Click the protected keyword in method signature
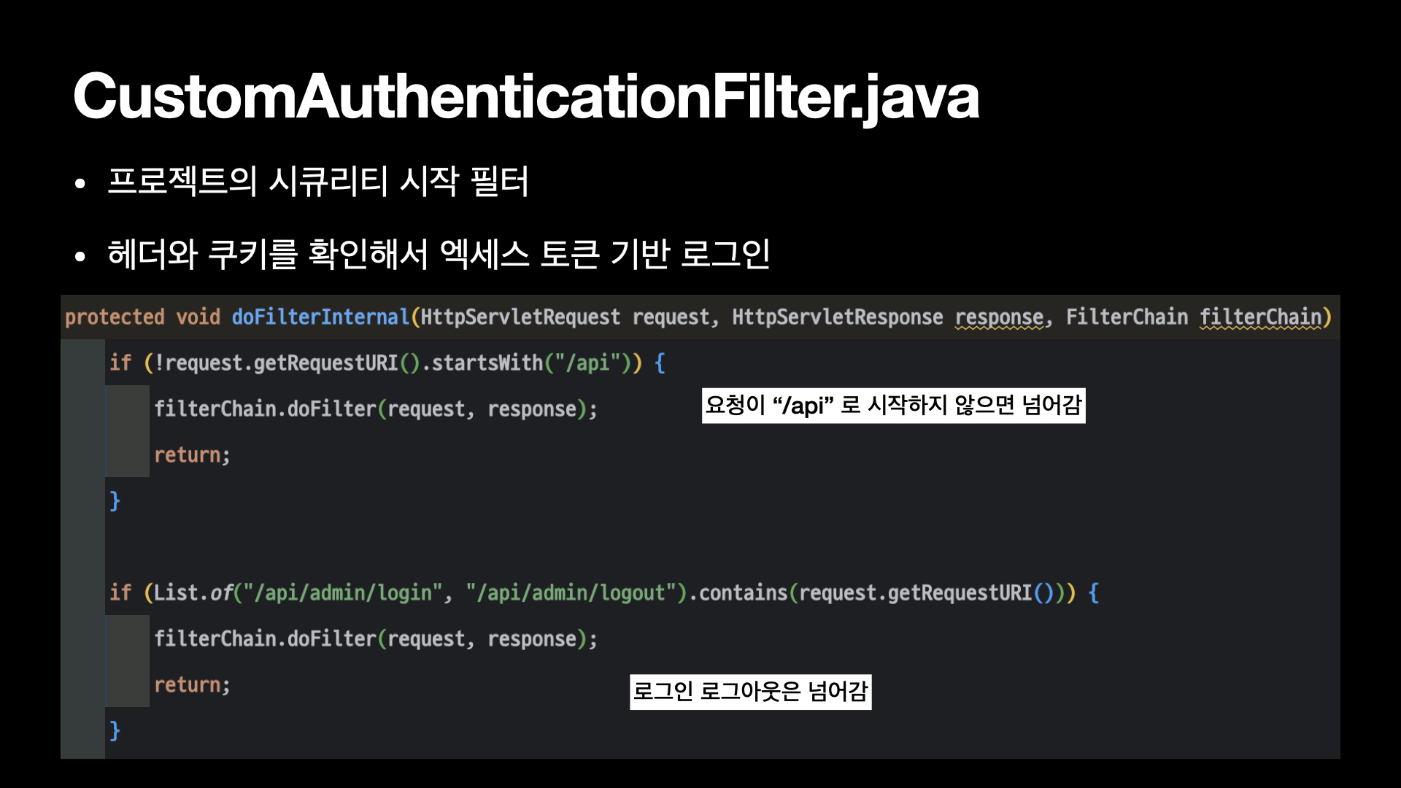The height and width of the screenshot is (788, 1401). pos(115,317)
